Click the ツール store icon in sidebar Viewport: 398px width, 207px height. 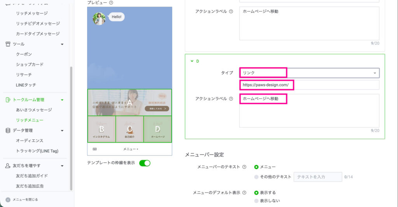8,44
